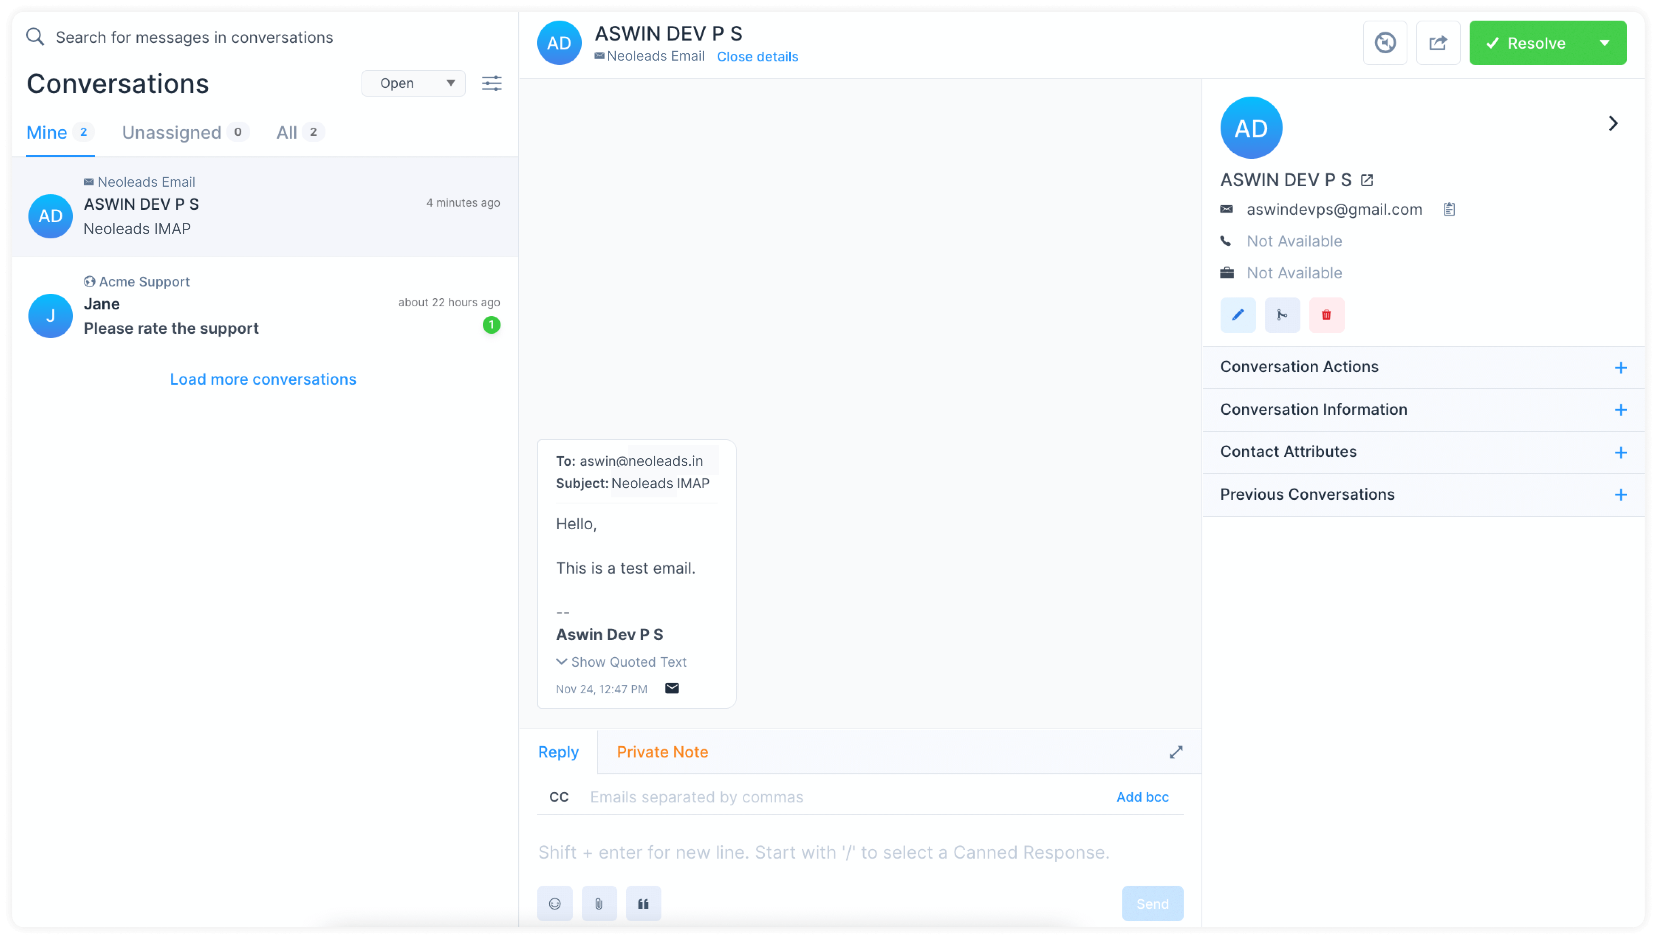This screenshot has height=939, width=1656.
Task: Open the Open status filter dropdown
Action: click(x=413, y=83)
